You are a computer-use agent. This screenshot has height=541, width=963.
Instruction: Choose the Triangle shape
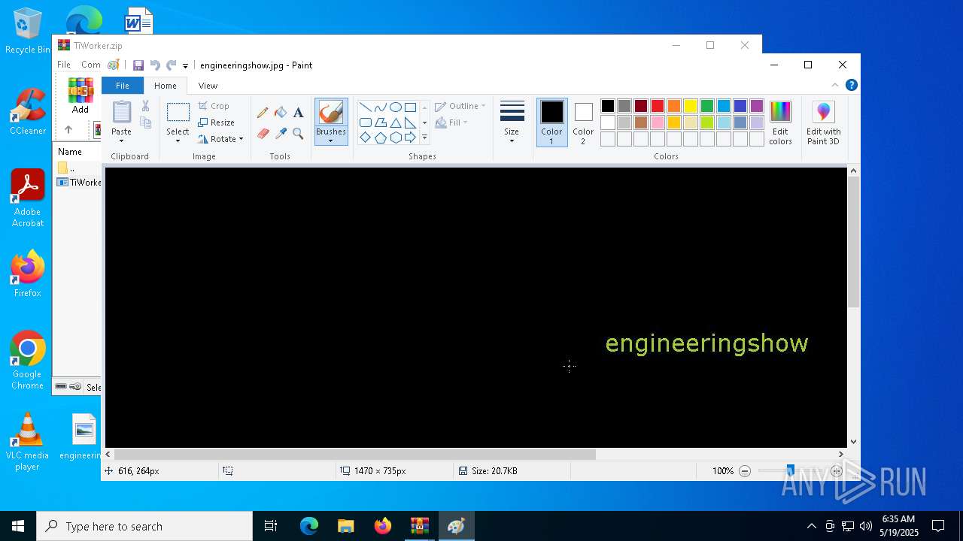[395, 122]
